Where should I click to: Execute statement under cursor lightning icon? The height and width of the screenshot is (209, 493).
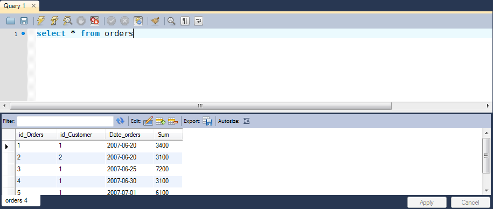54,21
